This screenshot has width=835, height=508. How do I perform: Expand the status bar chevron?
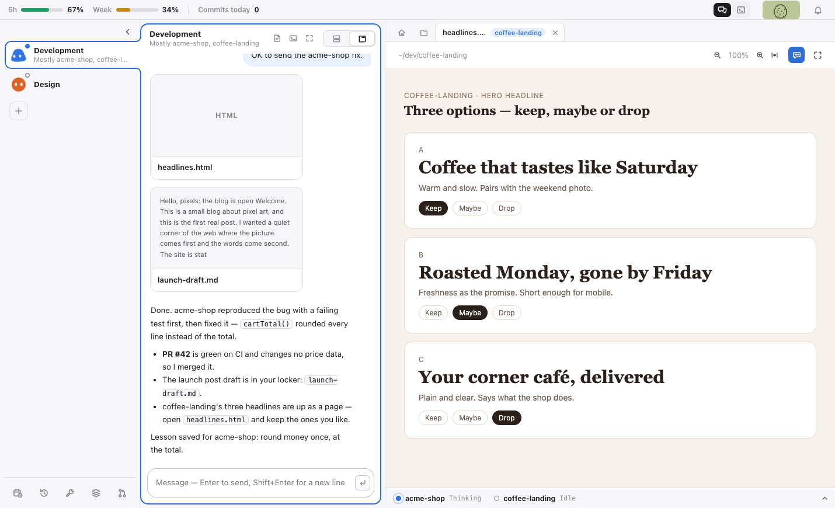click(x=824, y=499)
